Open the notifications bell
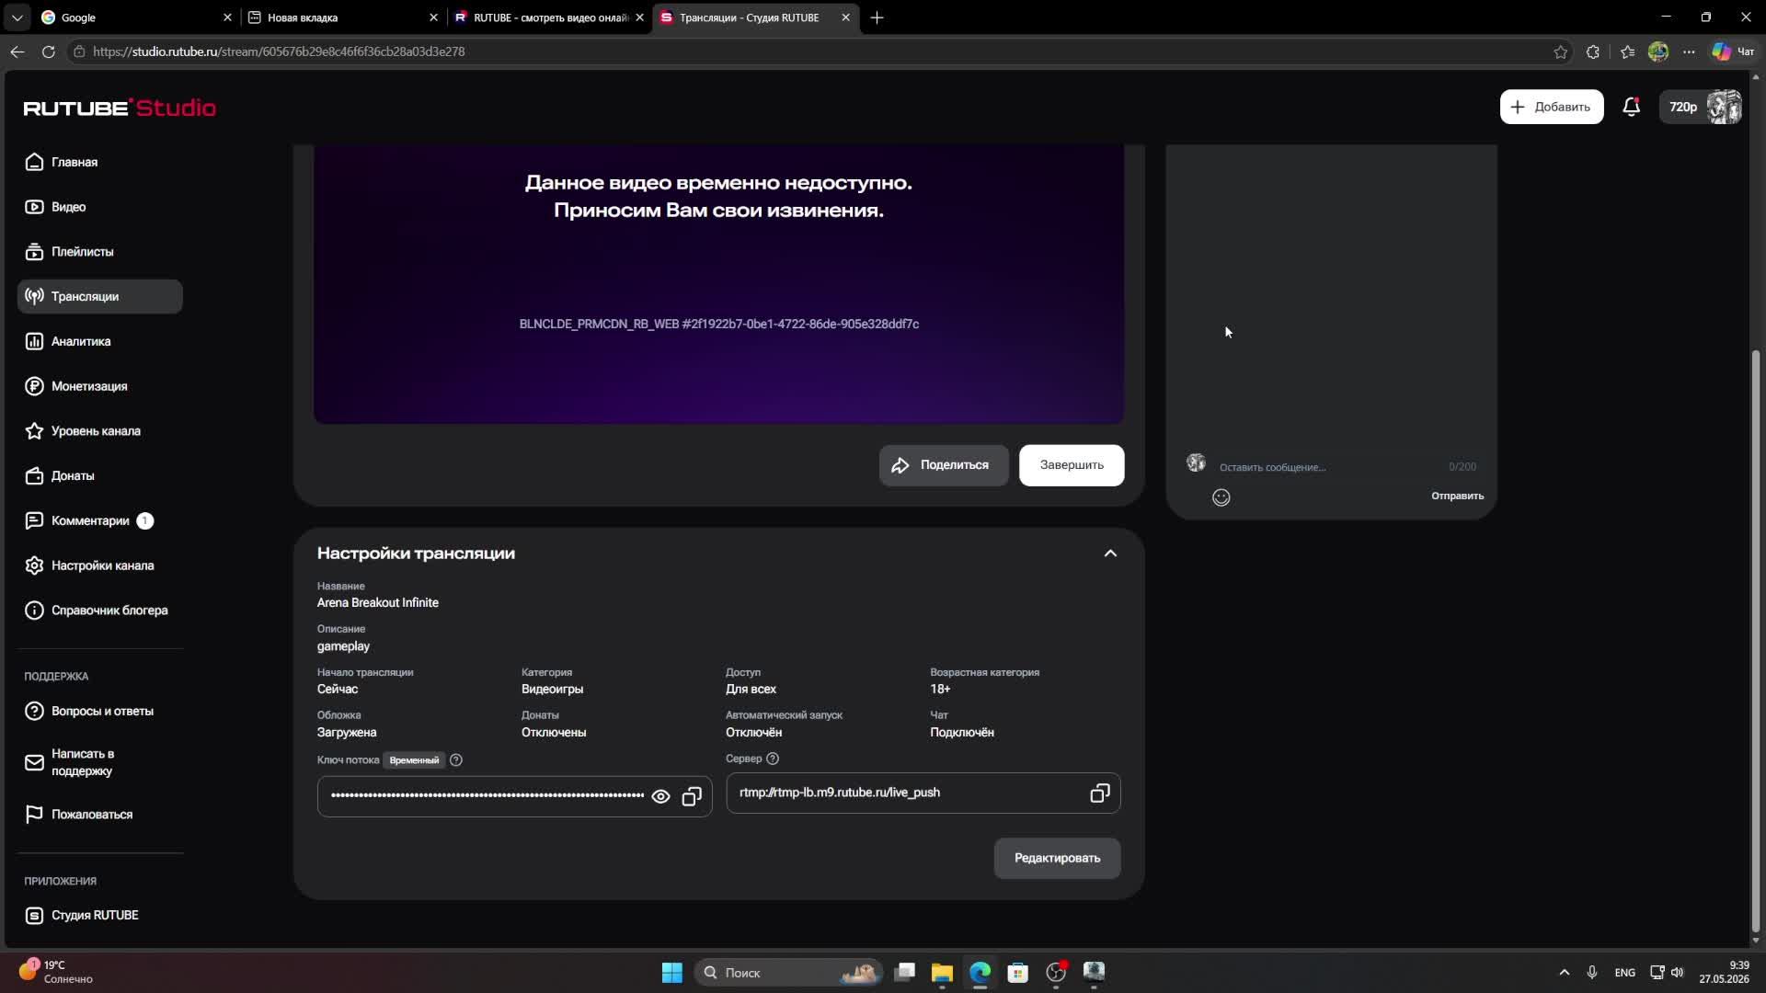 click(1632, 108)
